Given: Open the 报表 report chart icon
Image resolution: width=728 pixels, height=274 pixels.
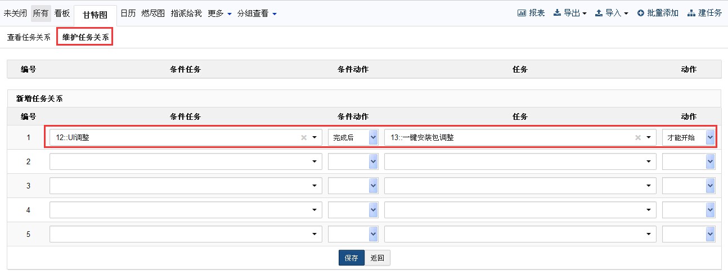Looking at the screenshot, I should point(522,13).
